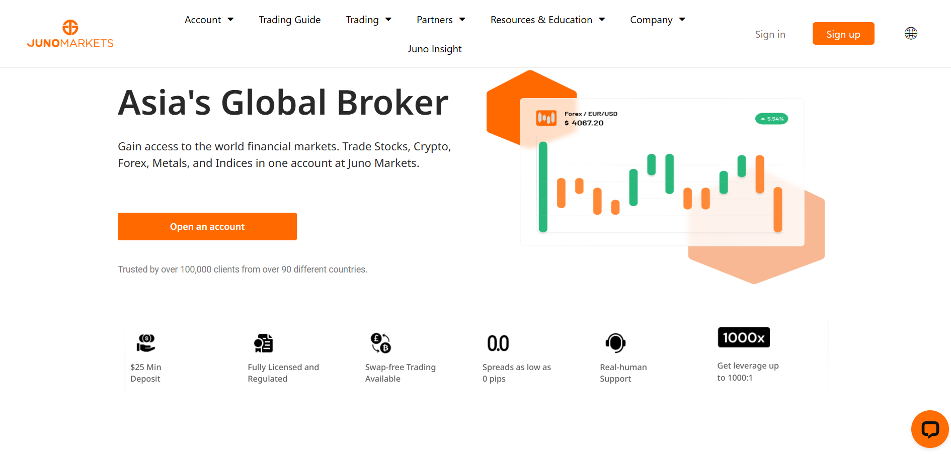Screen dimensions: 951x454
Task: Open the Trading Guide page
Action: click(x=290, y=20)
